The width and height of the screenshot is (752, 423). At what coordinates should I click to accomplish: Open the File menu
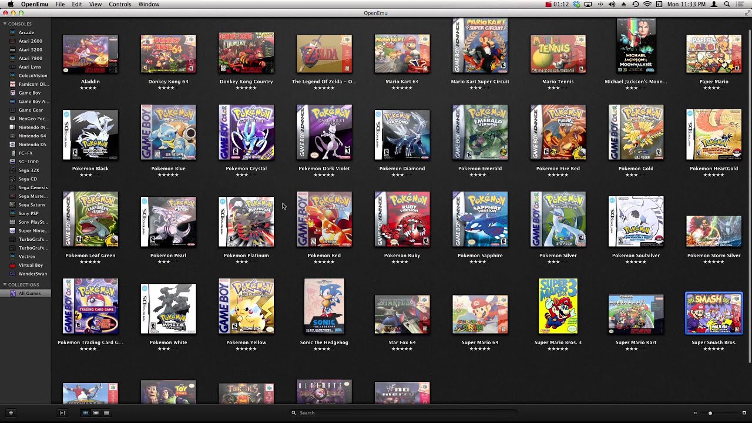pos(60,4)
